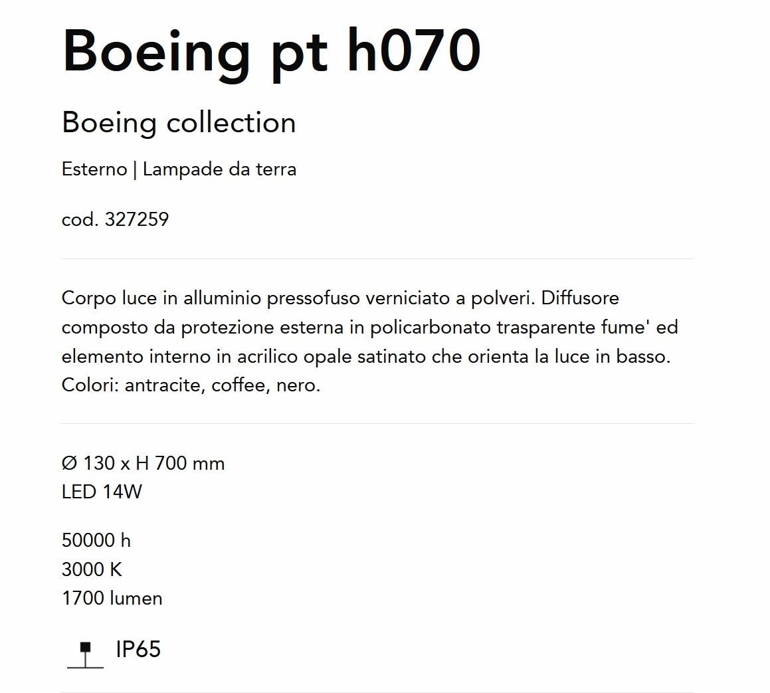Select the Lampade da terra category
This screenshot has width=770, height=693.
coord(219,169)
